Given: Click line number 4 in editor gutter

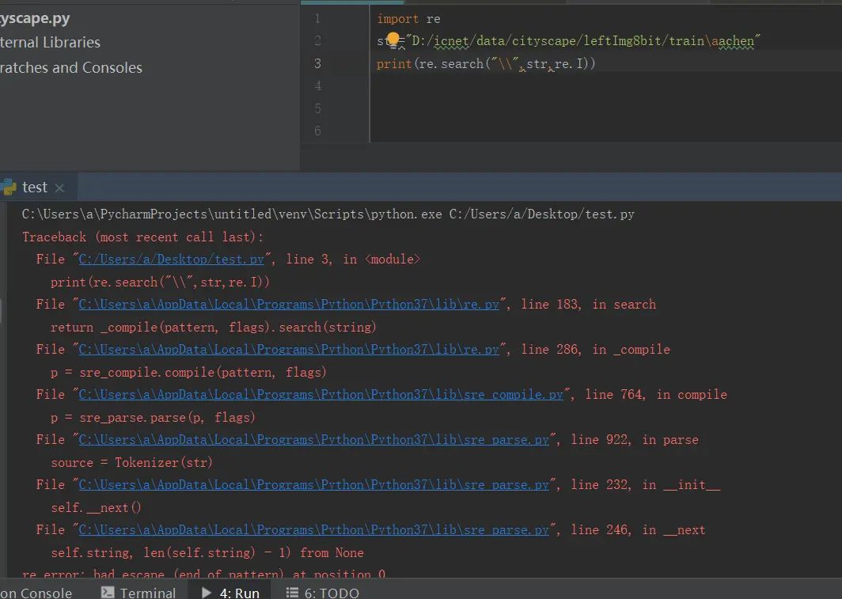Looking at the screenshot, I should coord(317,86).
